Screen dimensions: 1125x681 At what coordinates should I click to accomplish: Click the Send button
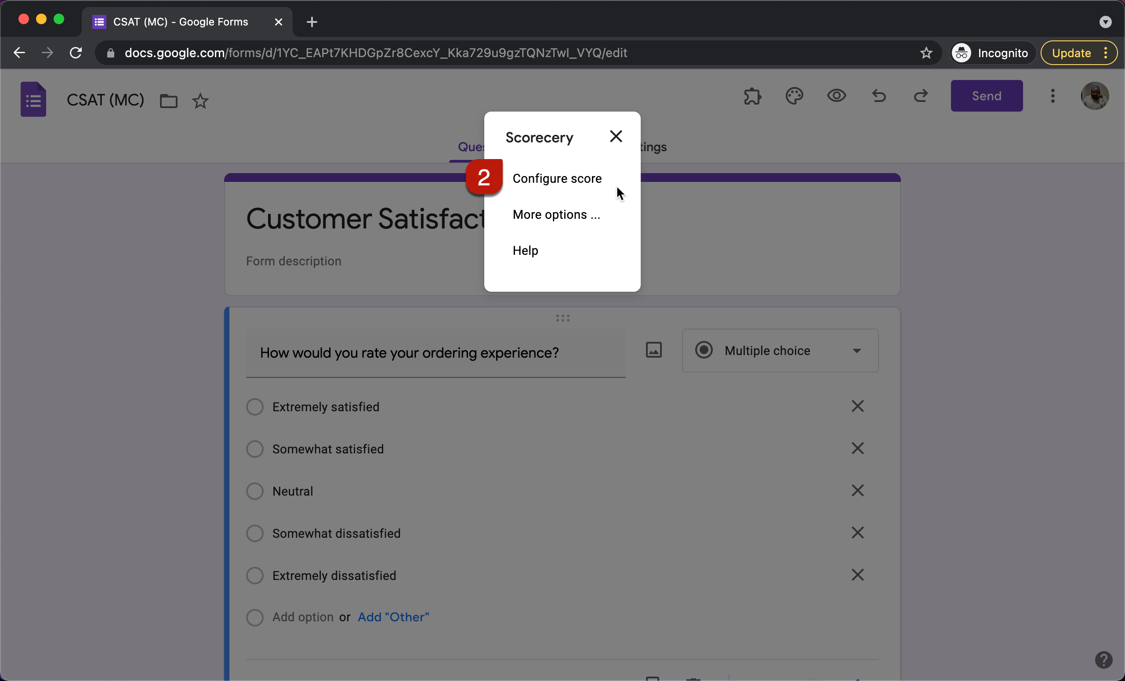[x=986, y=96]
